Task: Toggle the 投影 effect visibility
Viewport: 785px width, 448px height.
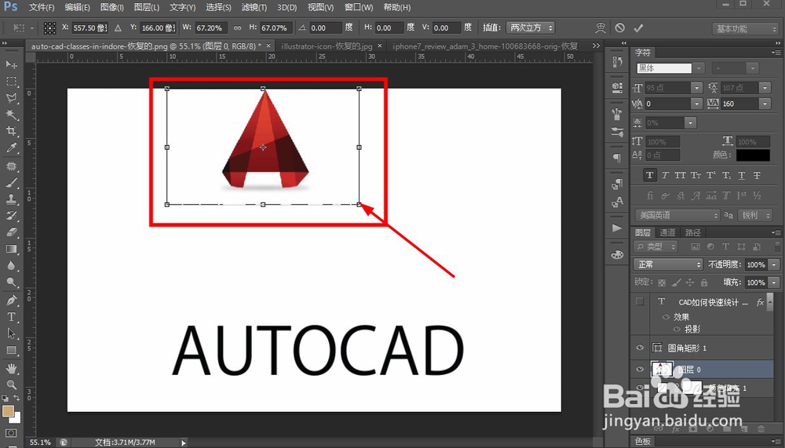Action: (x=677, y=329)
